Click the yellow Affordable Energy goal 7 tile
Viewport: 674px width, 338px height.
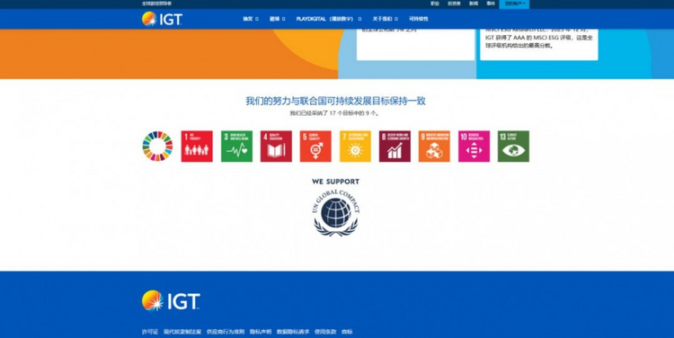(x=355, y=147)
